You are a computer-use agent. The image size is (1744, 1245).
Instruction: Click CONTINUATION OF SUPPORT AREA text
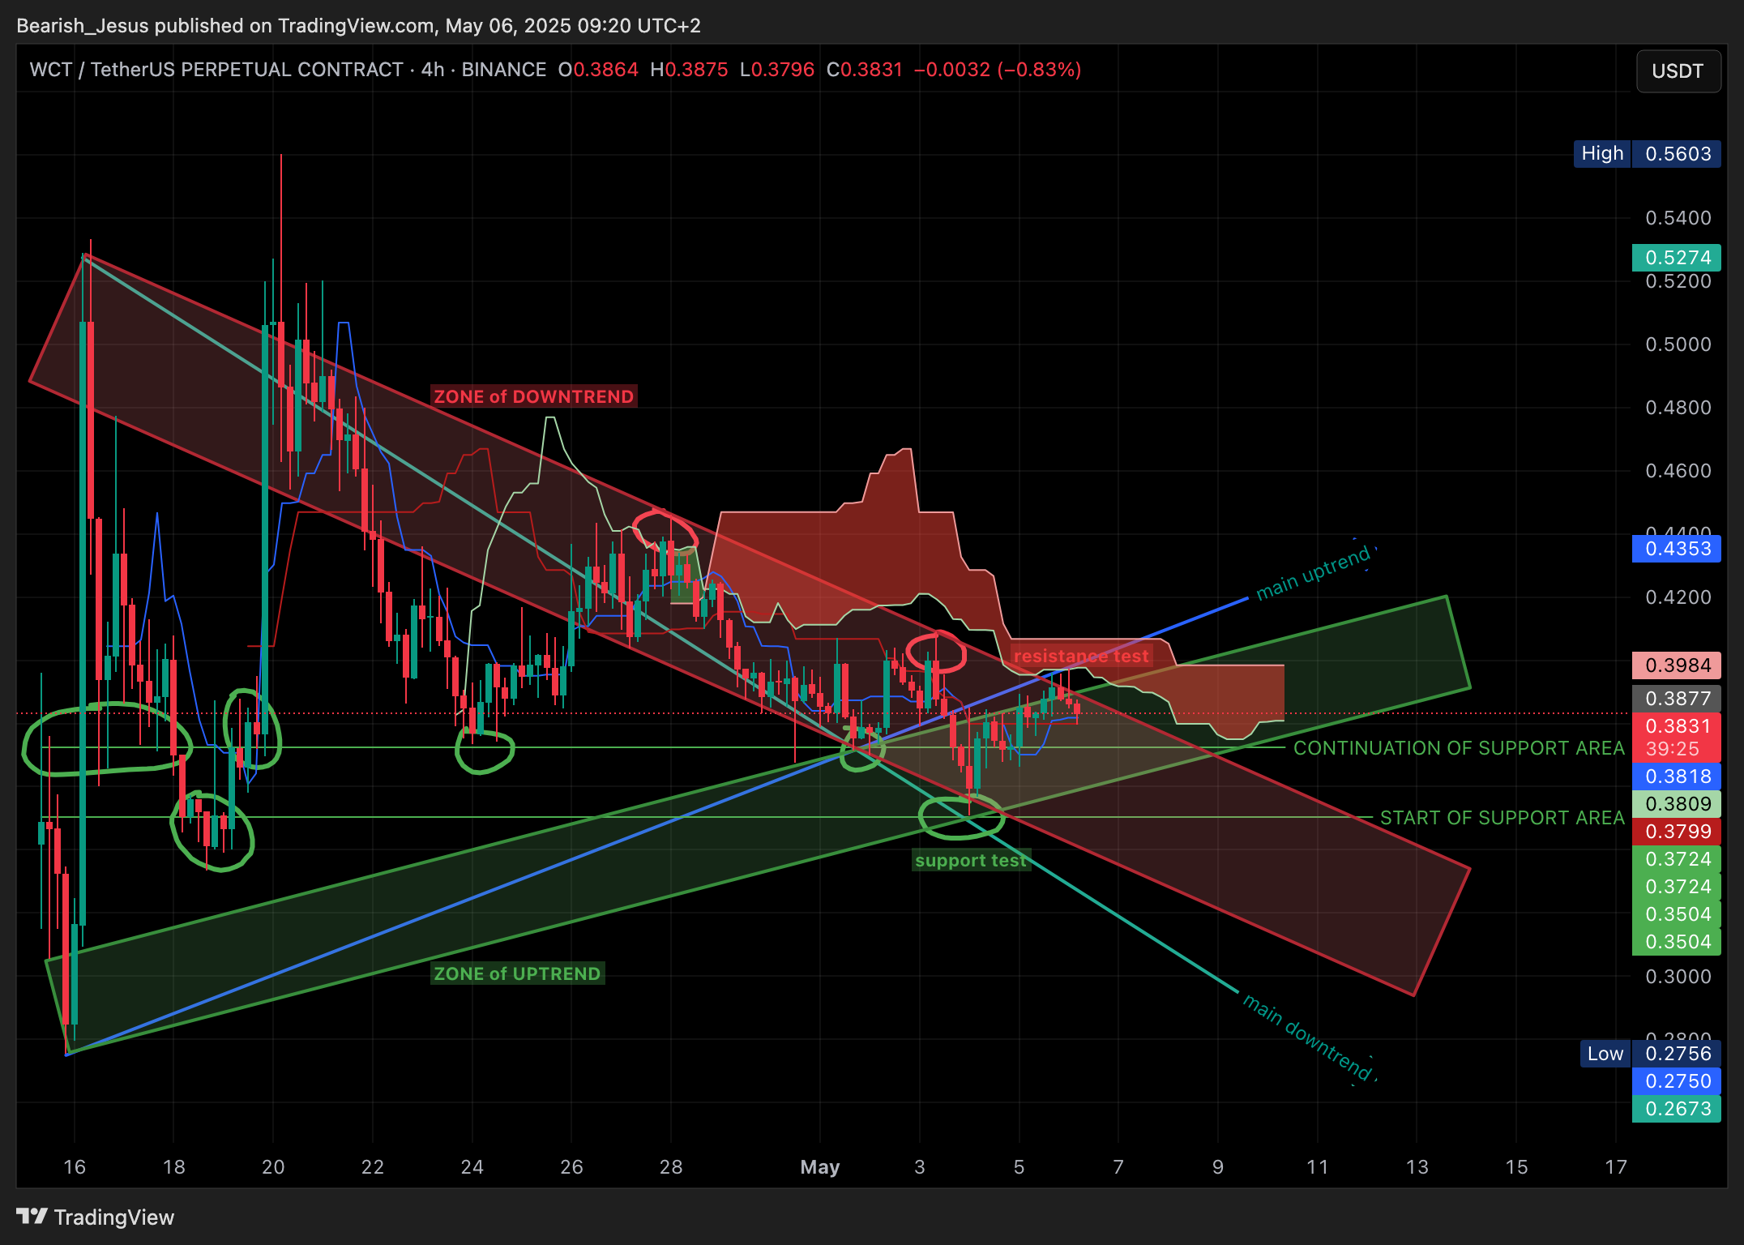pos(1459,748)
